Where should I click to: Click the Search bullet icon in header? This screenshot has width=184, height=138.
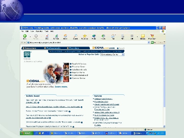click(x=118, y=48)
